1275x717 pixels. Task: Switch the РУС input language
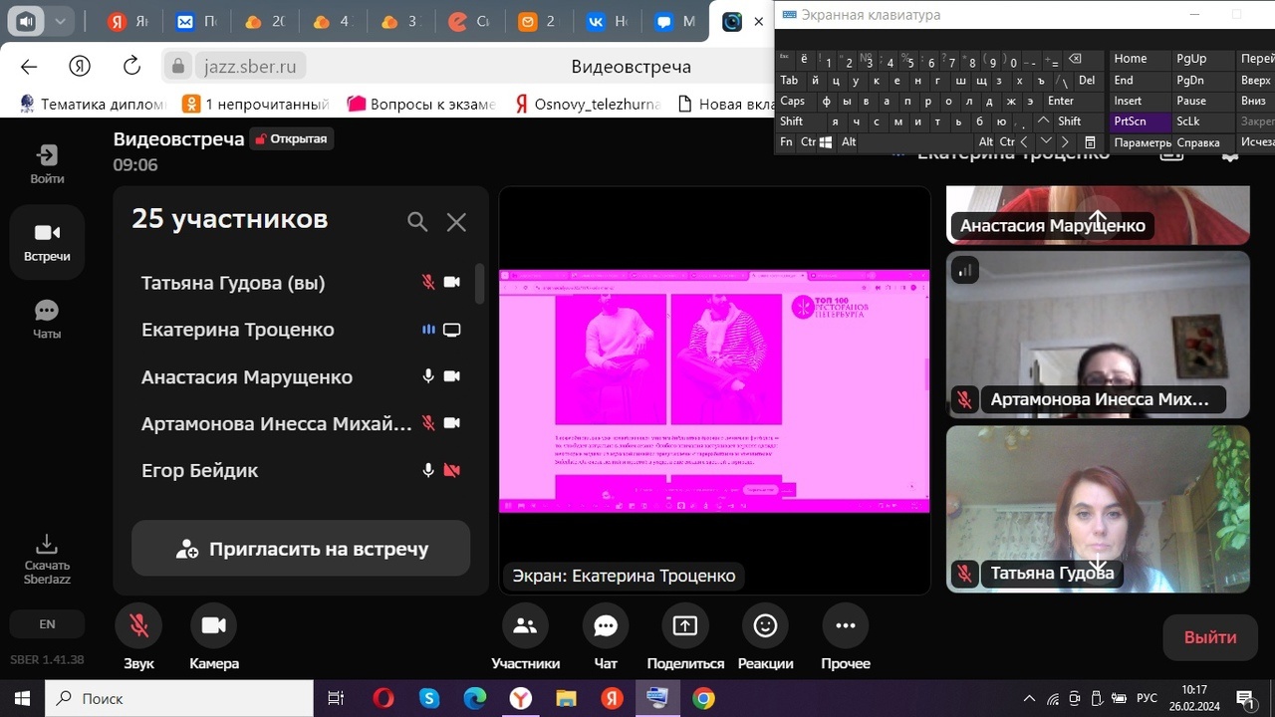(1147, 698)
